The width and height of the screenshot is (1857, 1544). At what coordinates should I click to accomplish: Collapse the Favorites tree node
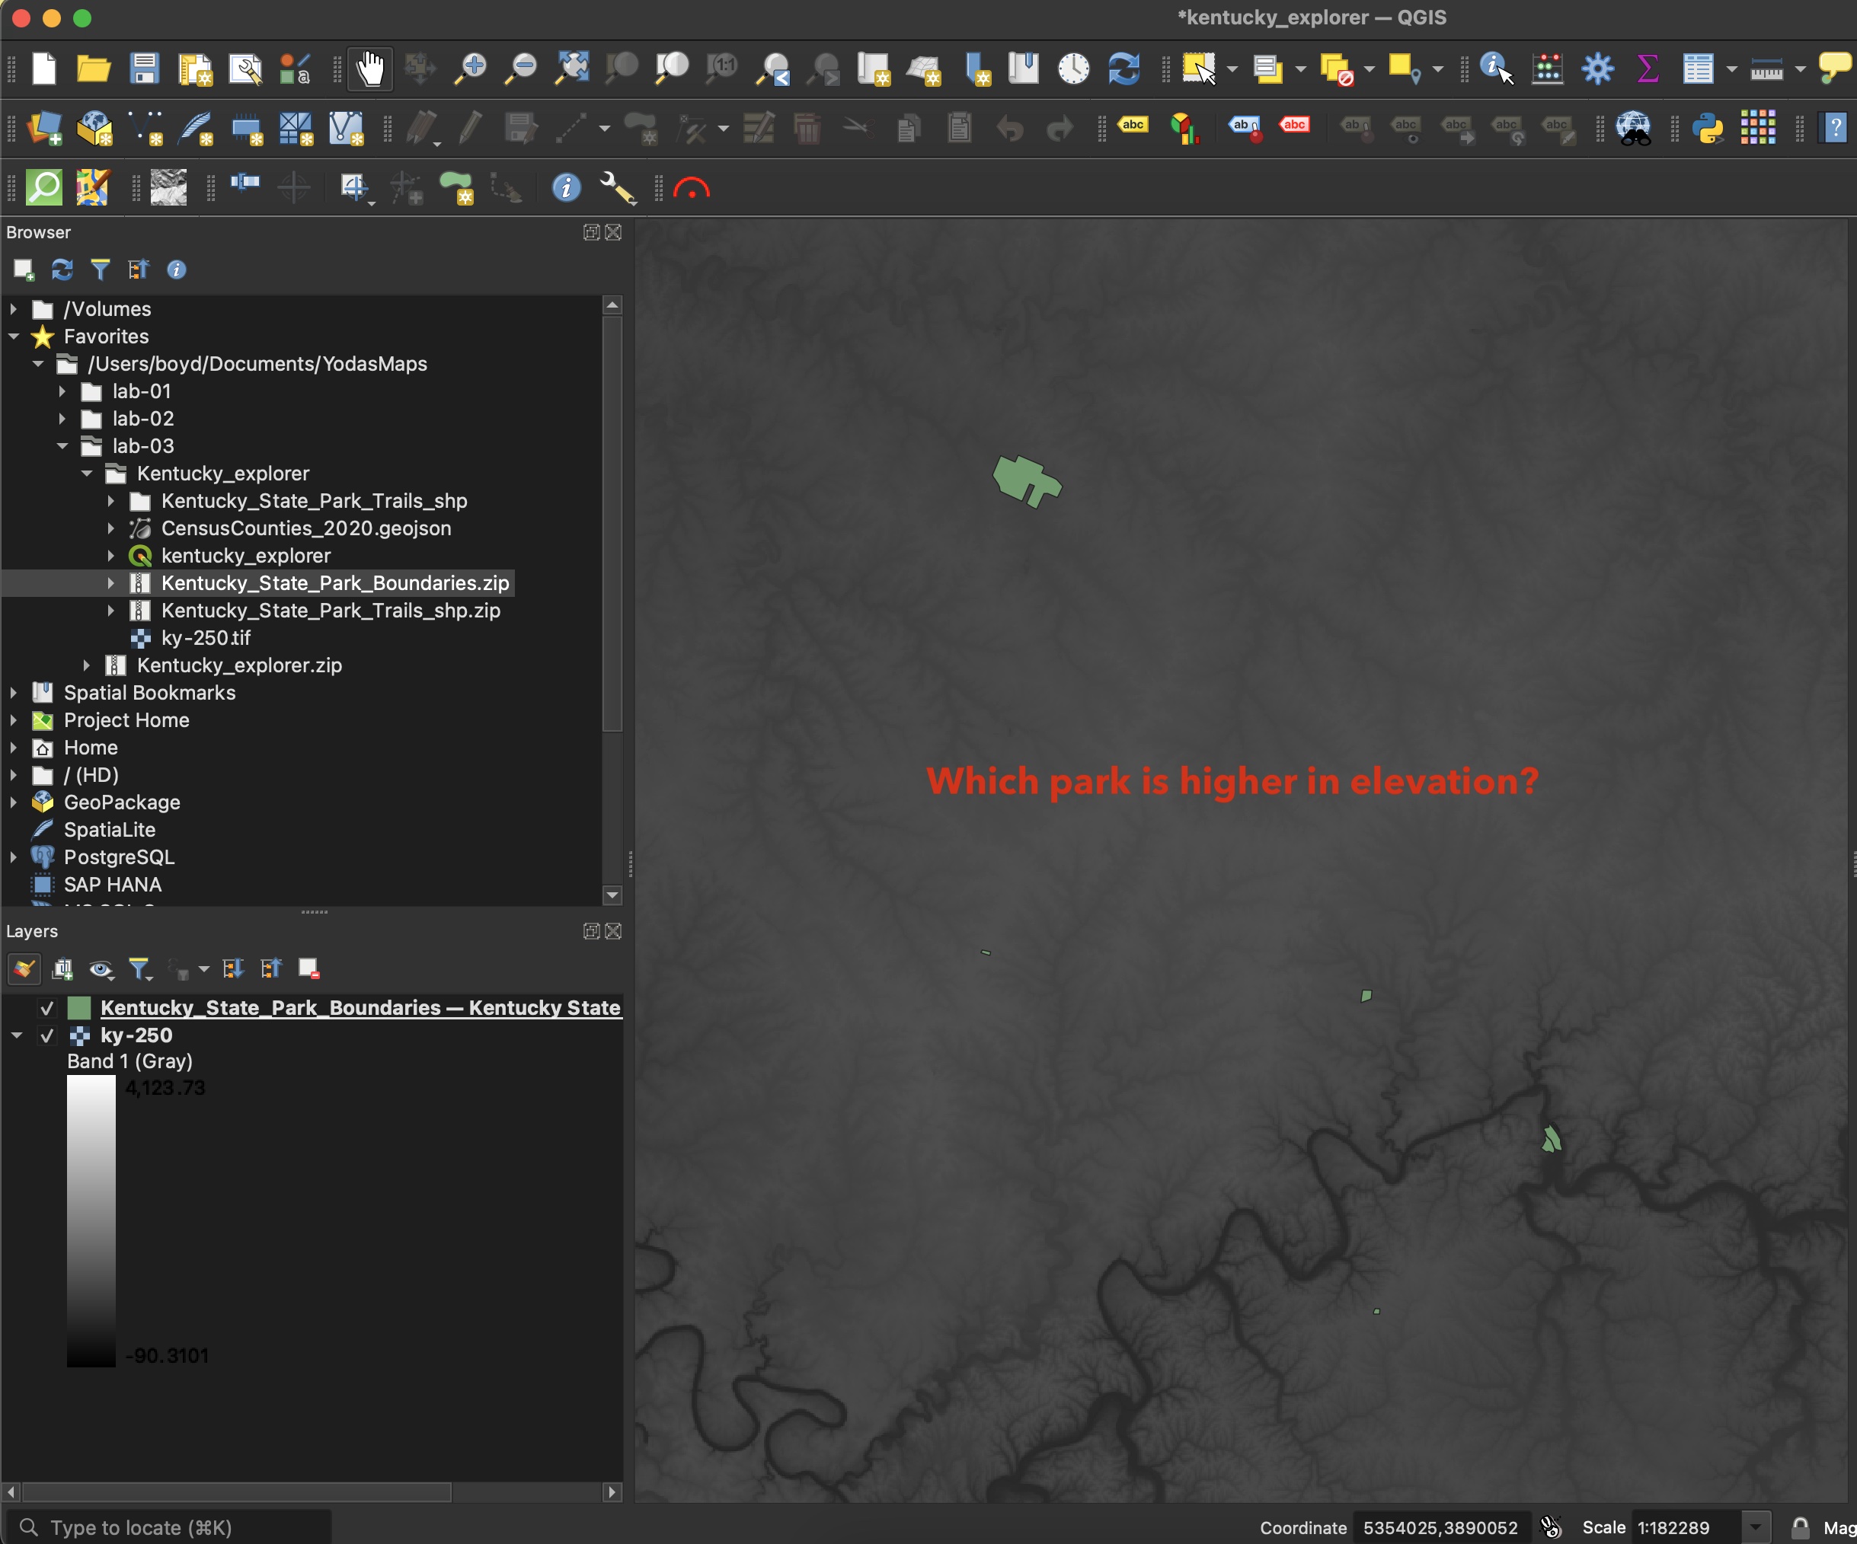click(14, 337)
